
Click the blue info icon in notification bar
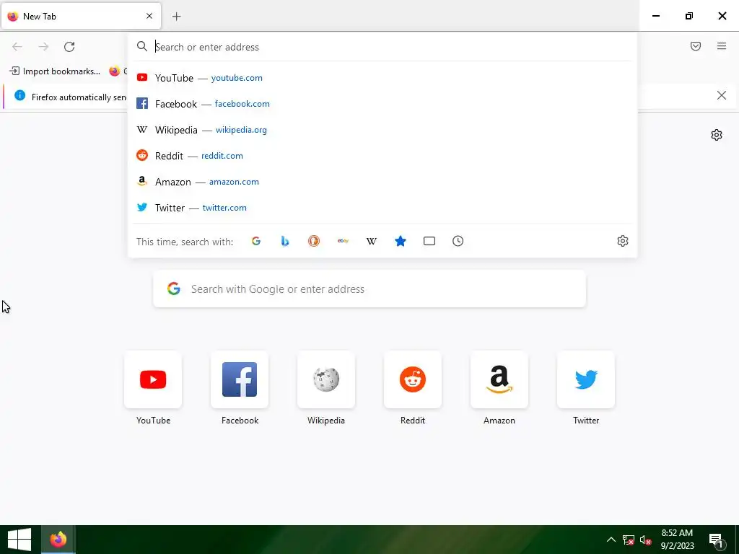[x=19, y=96]
